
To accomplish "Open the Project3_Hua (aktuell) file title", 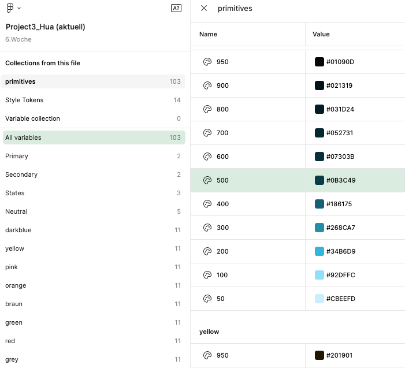I will pos(46,27).
